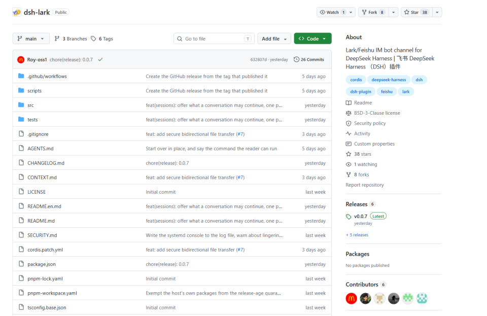Screen dimensions: 487x316
Task: Click the green commit status checkmark
Action: [100, 60]
